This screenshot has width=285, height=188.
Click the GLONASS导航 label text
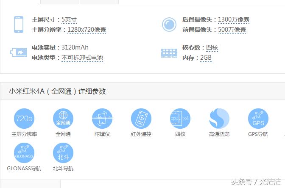coord(24,169)
